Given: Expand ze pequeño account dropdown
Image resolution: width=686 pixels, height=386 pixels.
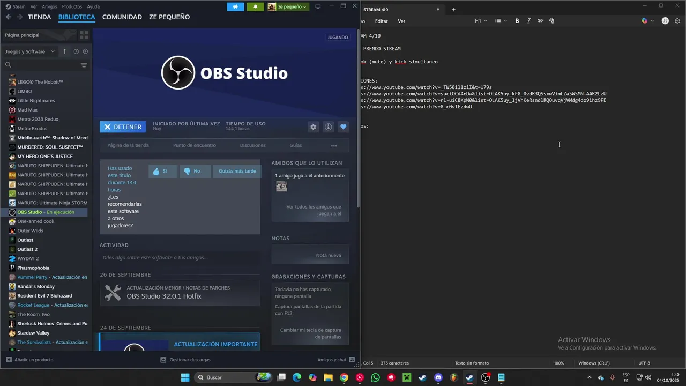Looking at the screenshot, I should click(288, 6).
